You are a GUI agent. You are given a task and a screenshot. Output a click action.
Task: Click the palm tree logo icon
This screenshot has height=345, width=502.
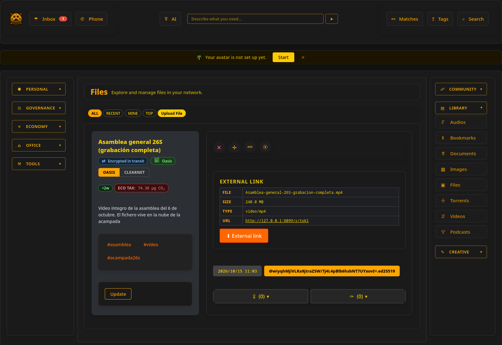pyautogui.click(x=16, y=19)
